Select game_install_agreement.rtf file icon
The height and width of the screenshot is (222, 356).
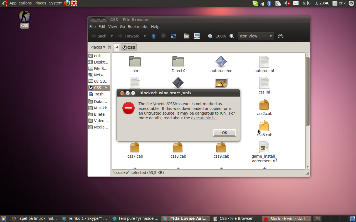pos(264,147)
